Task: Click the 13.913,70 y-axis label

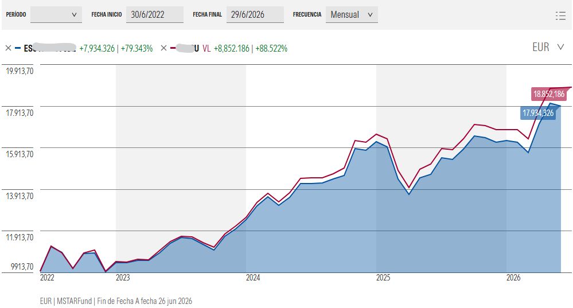Action: [20, 196]
